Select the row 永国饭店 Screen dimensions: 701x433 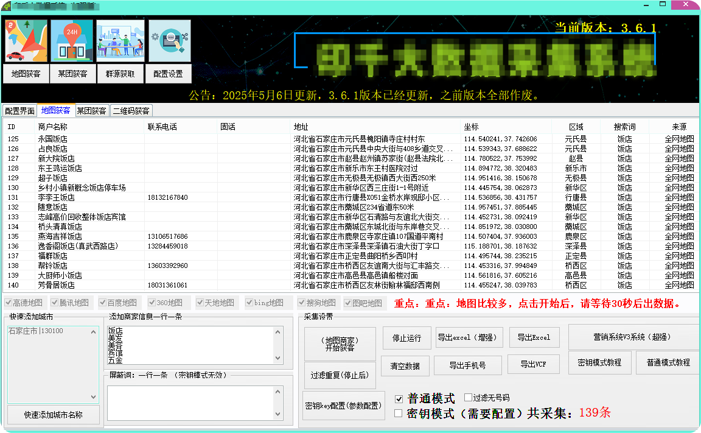click(x=351, y=139)
